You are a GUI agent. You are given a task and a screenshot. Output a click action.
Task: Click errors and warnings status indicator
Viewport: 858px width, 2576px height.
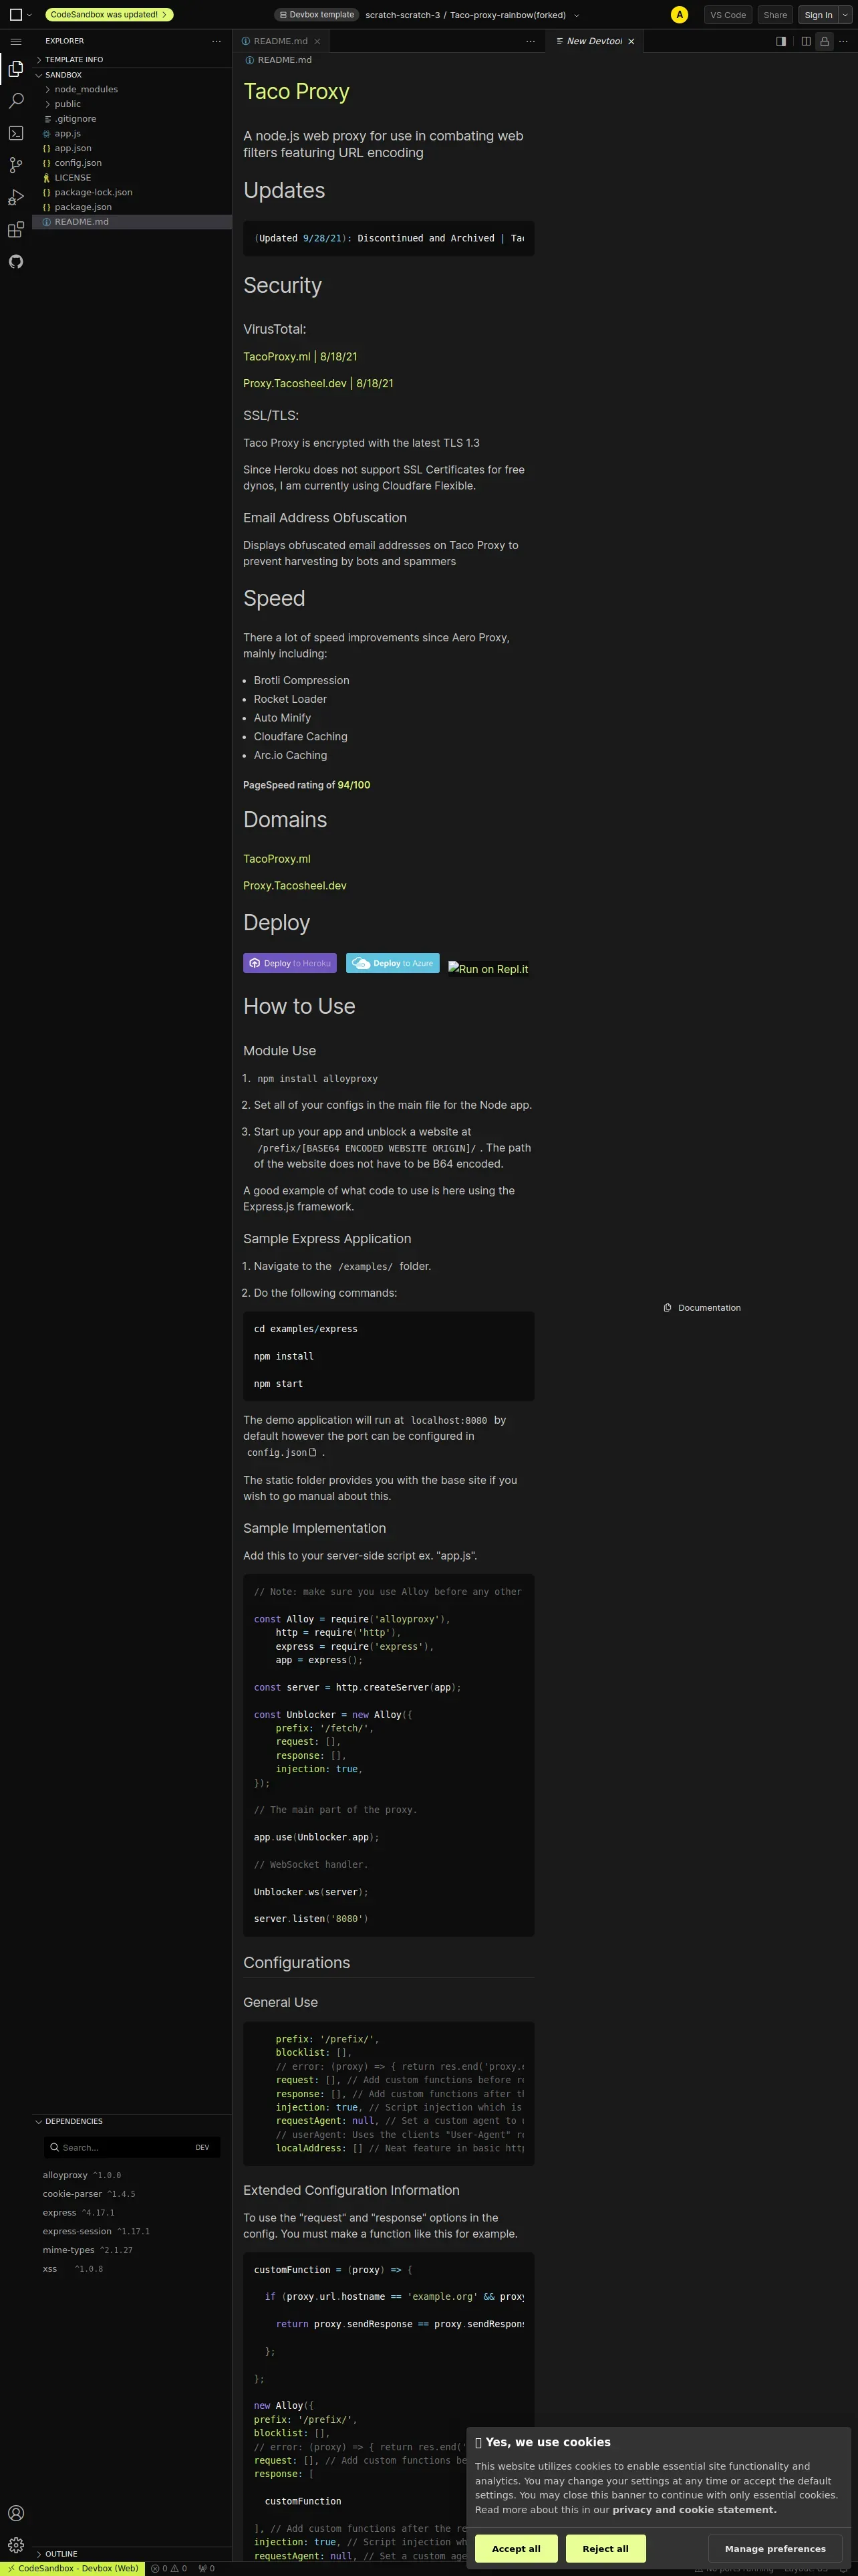[170, 2568]
